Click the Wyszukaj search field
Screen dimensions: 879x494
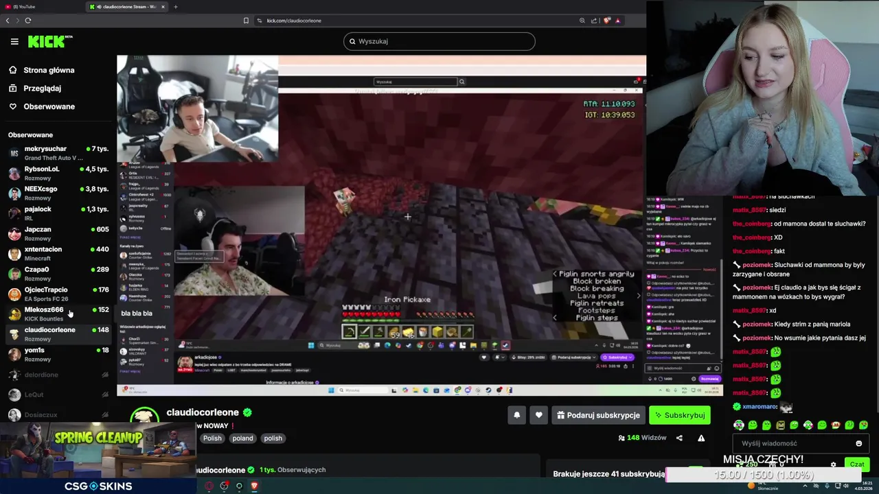439,41
